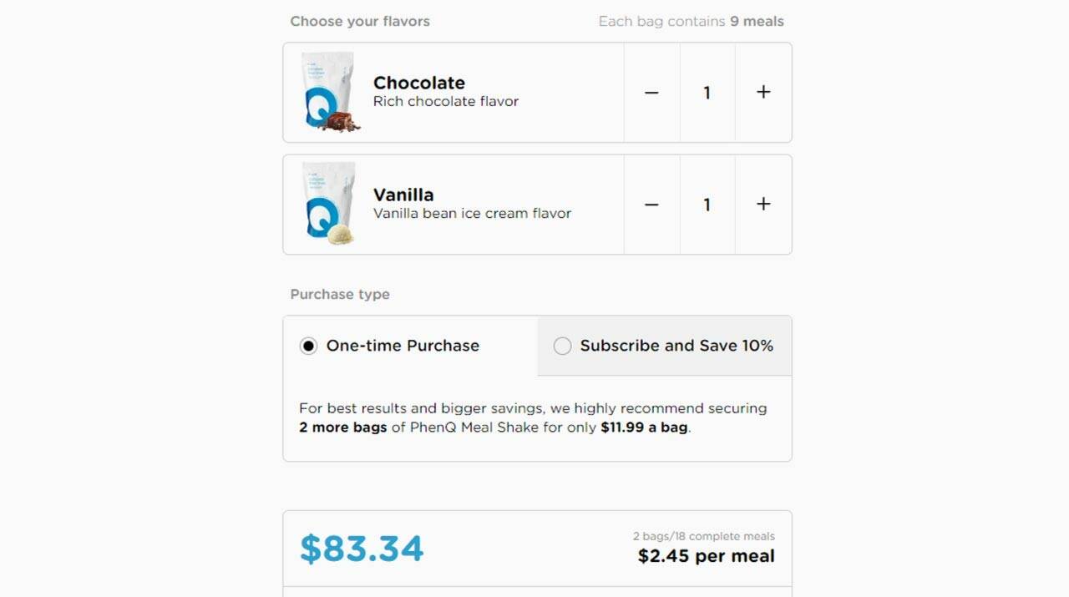The height and width of the screenshot is (597, 1069).
Task: Click the "Vanilla bean ice cream flavor" description
Action: (x=472, y=214)
